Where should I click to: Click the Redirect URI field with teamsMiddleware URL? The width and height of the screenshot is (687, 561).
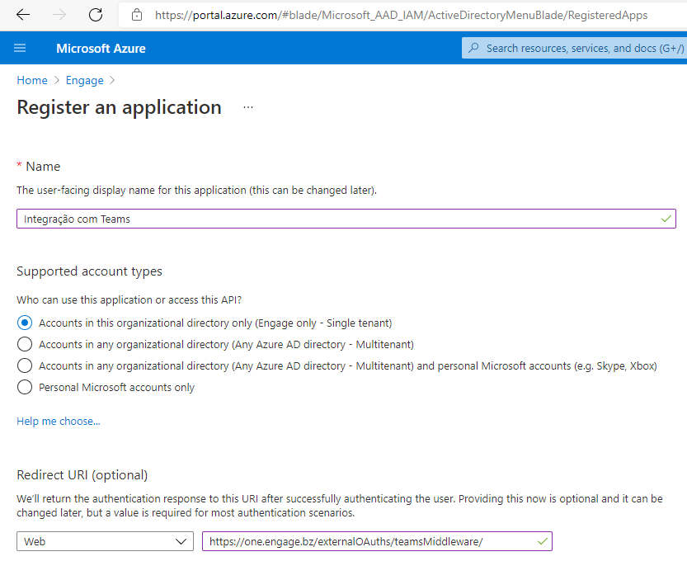click(377, 541)
